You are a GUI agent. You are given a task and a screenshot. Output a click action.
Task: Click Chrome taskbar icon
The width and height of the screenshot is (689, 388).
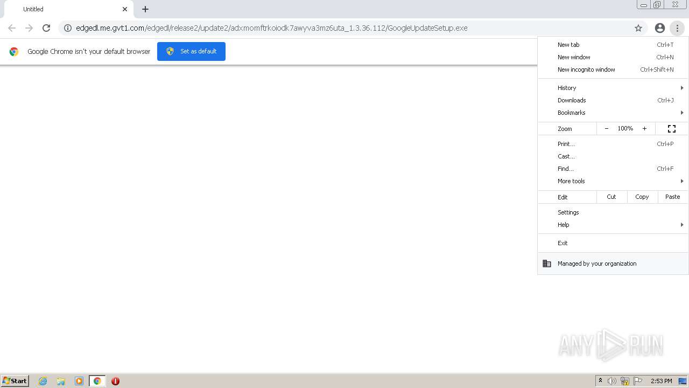[x=97, y=381]
